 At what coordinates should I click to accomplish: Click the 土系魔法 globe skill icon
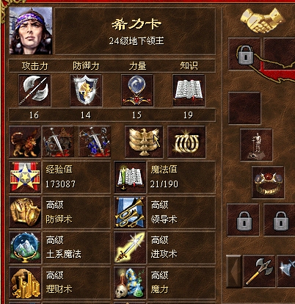25,247
